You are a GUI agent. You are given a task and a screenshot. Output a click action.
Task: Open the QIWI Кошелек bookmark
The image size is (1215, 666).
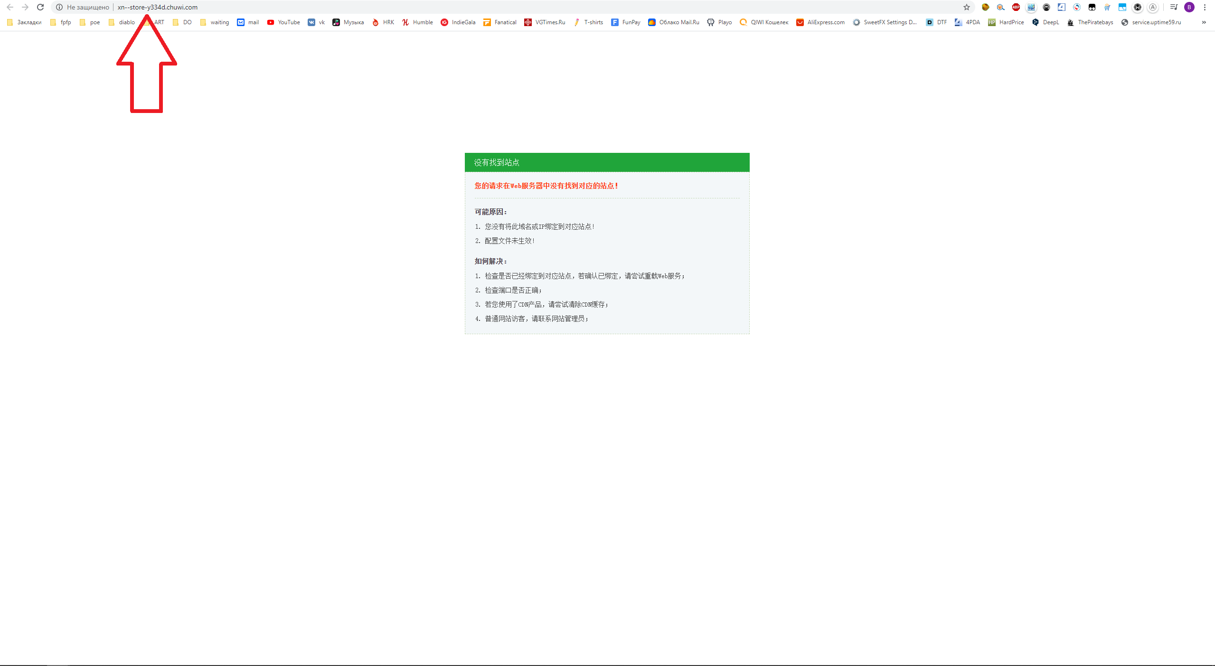[764, 22]
